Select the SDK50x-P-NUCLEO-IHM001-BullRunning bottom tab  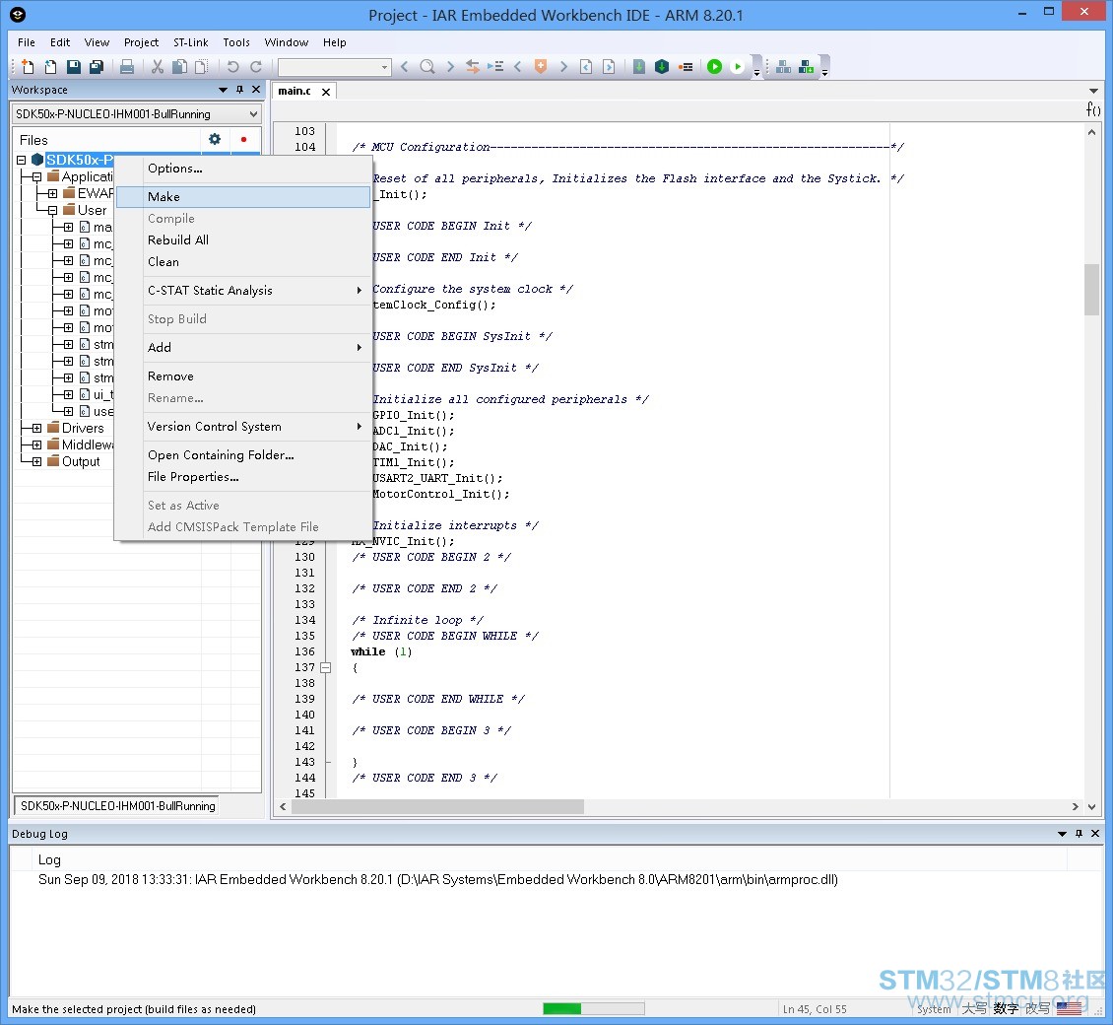[x=118, y=805]
